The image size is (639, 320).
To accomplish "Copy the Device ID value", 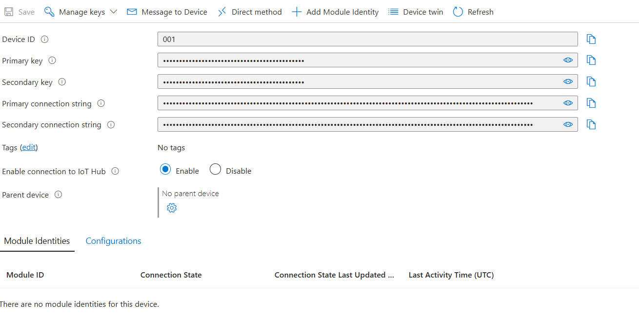I will pos(591,40).
